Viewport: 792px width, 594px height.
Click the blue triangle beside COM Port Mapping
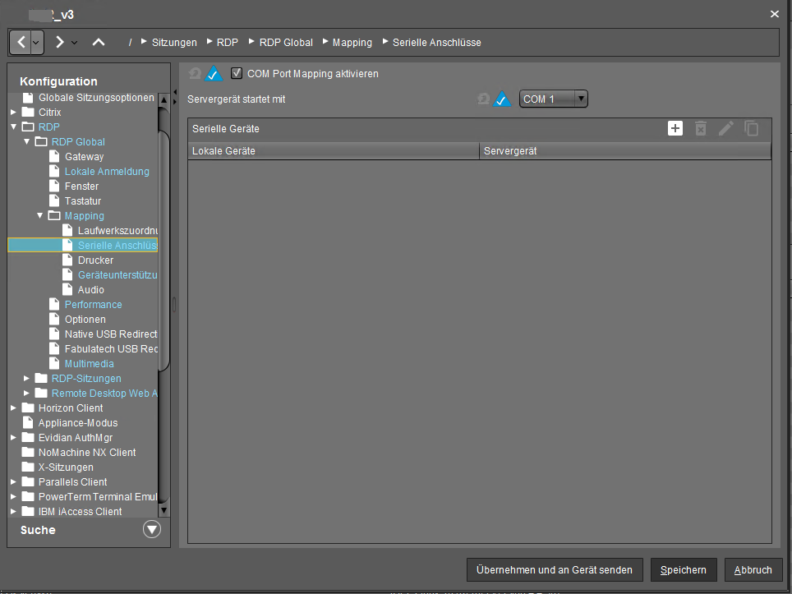(214, 74)
